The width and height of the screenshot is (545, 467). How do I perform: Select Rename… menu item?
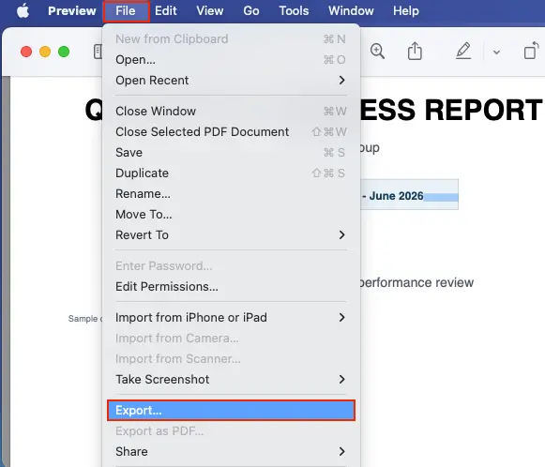(231, 193)
